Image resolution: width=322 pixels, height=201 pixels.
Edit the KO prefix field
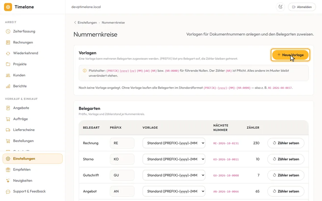click(x=122, y=159)
